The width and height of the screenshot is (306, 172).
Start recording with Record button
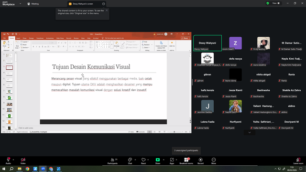point(200,161)
